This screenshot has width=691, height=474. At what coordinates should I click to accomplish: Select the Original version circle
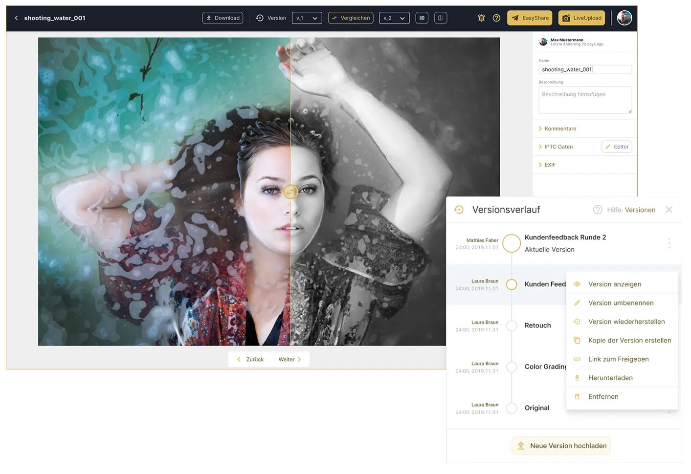512,408
